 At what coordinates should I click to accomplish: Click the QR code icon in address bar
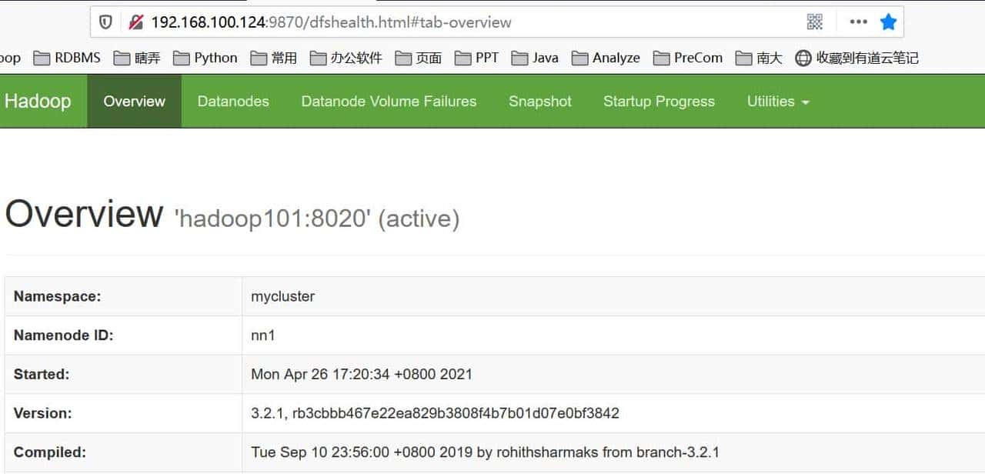pyautogui.click(x=814, y=22)
